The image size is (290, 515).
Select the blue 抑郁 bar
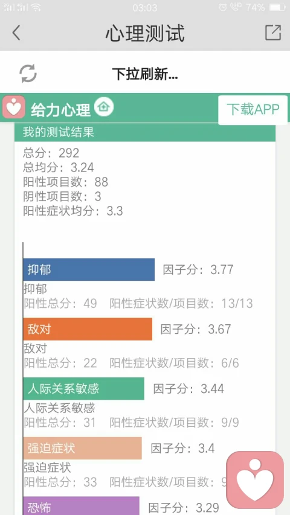(89, 270)
